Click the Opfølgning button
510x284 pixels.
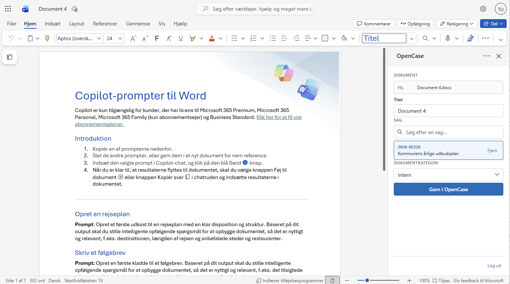coord(415,24)
